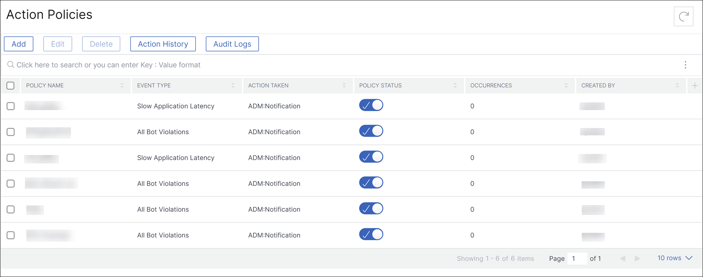This screenshot has width=703, height=277.
Task: Open Action History
Action: [163, 44]
